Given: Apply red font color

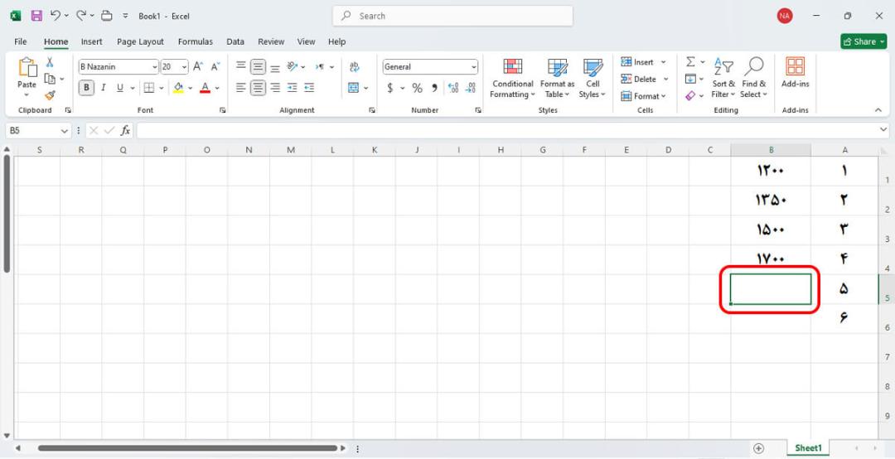Looking at the screenshot, I should pyautogui.click(x=205, y=87).
